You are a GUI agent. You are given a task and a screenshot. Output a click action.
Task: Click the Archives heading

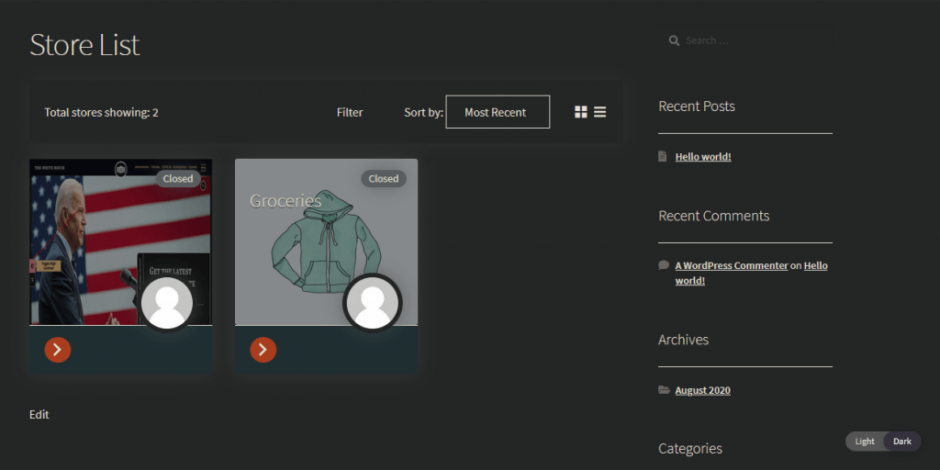click(x=683, y=340)
